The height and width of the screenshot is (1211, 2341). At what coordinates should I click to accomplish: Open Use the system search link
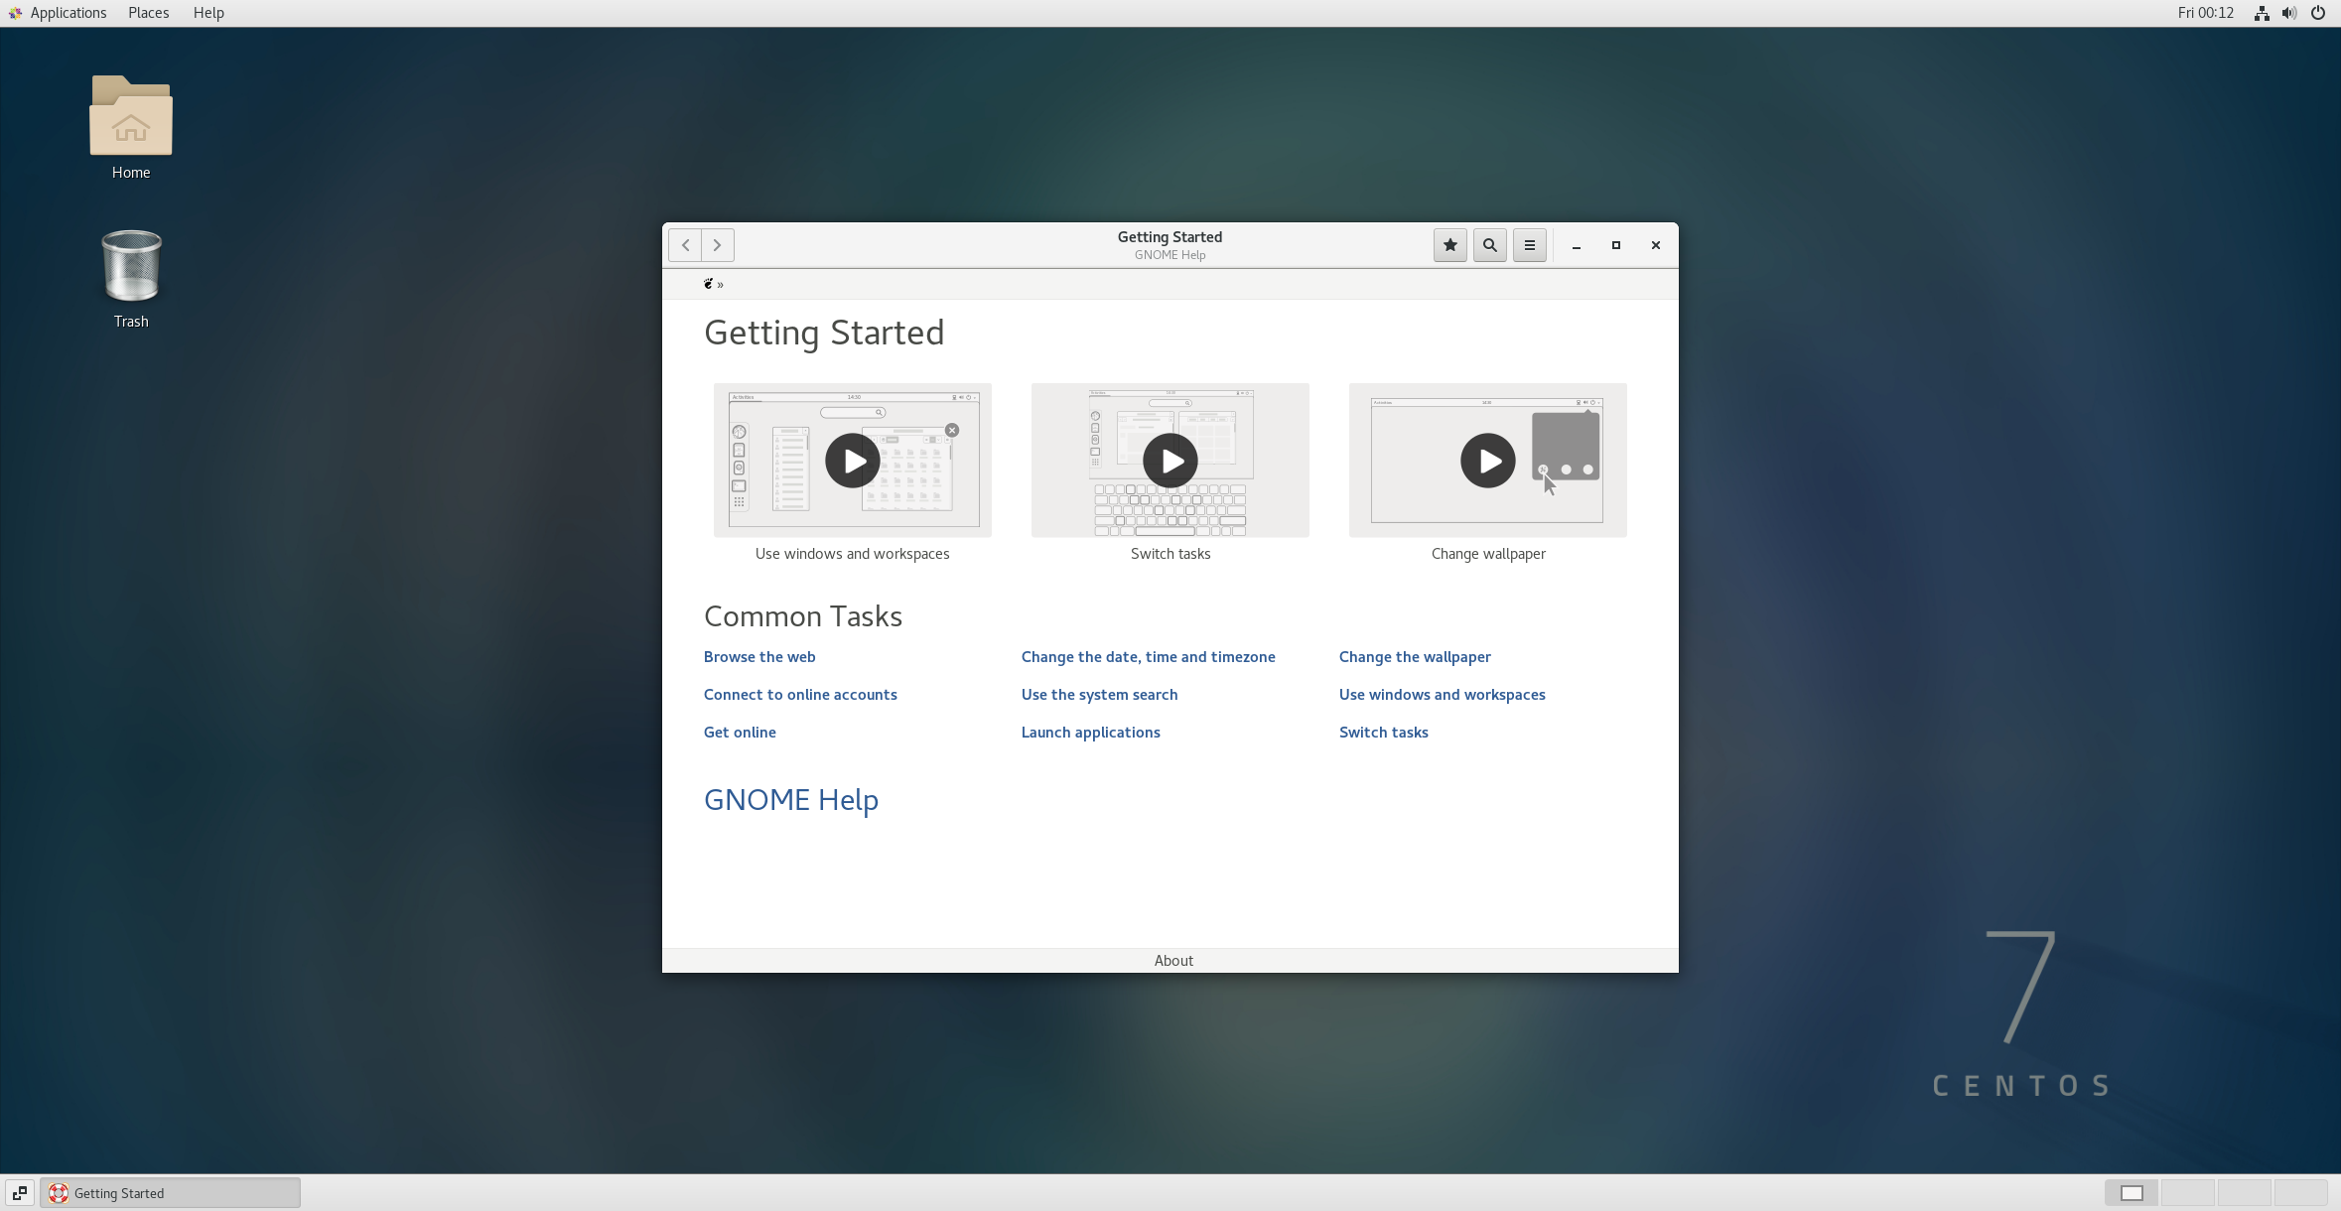(x=1100, y=695)
